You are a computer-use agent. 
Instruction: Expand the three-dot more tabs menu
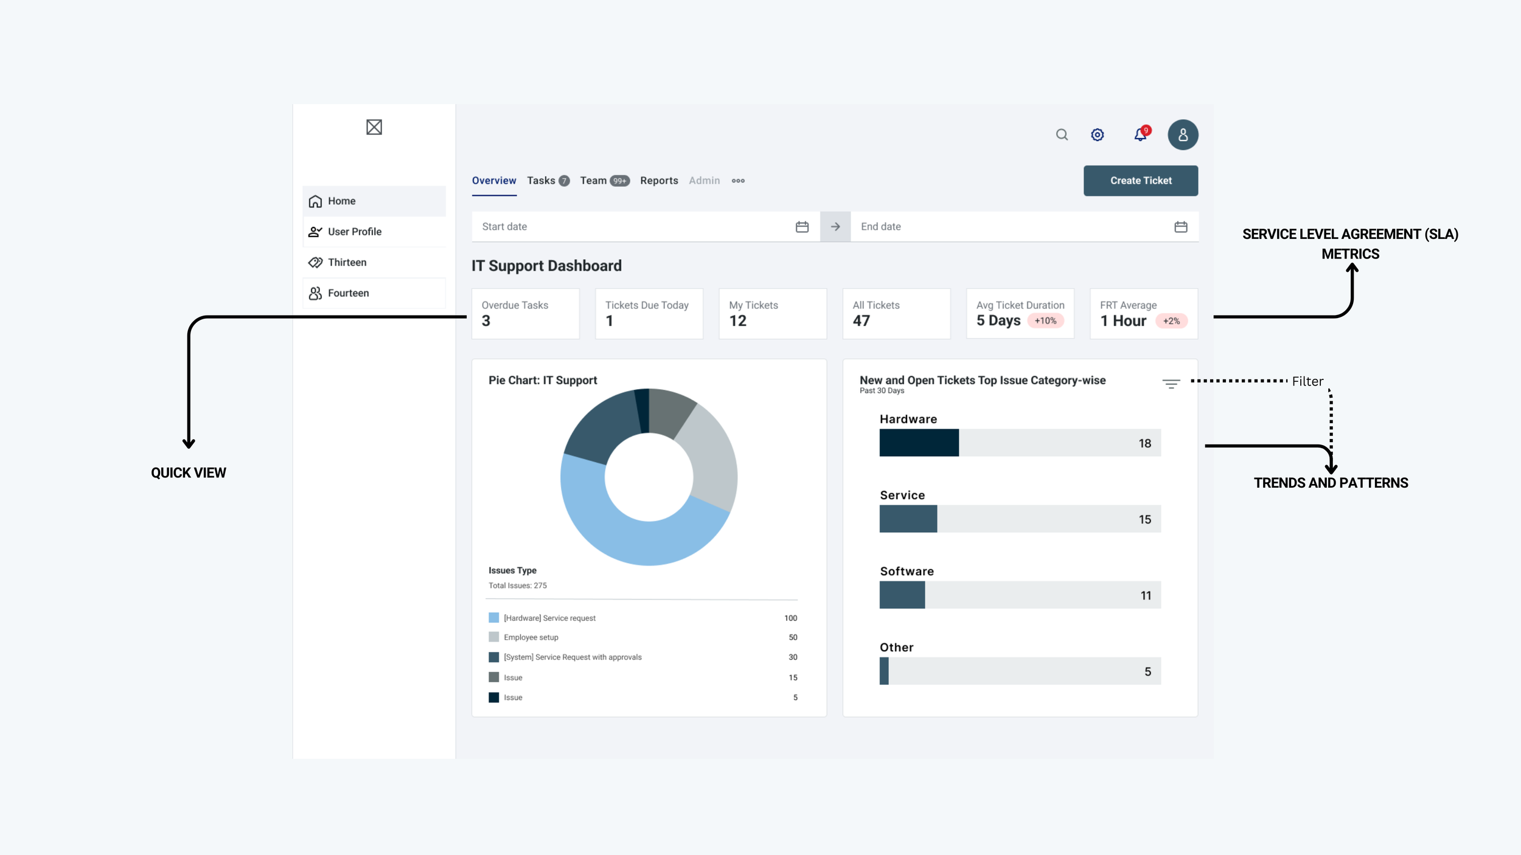(x=738, y=181)
